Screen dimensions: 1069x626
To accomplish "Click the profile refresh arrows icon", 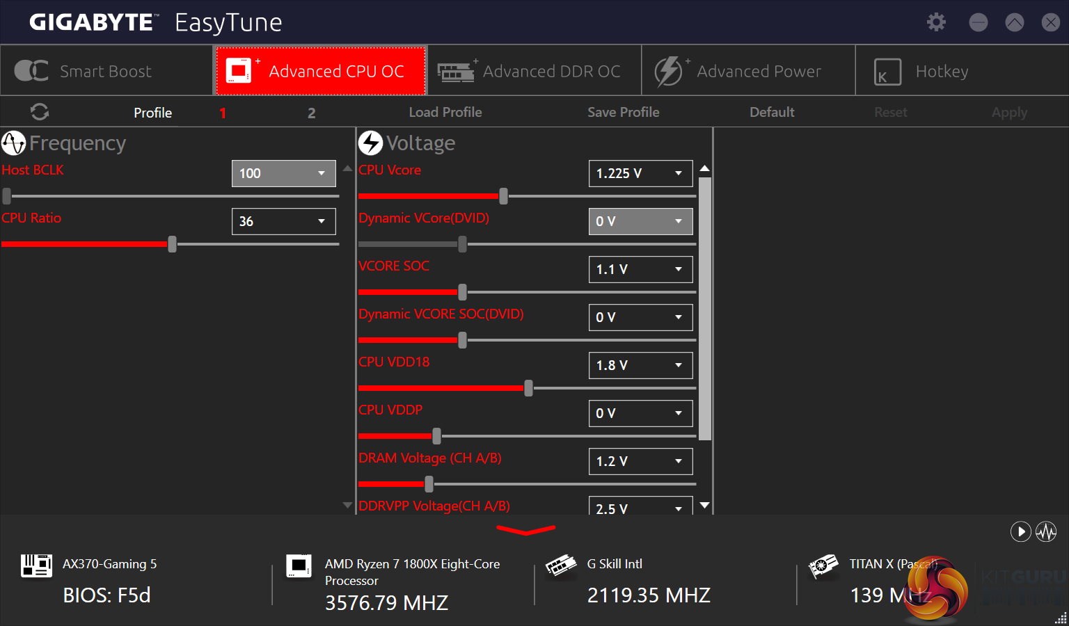I will (40, 112).
